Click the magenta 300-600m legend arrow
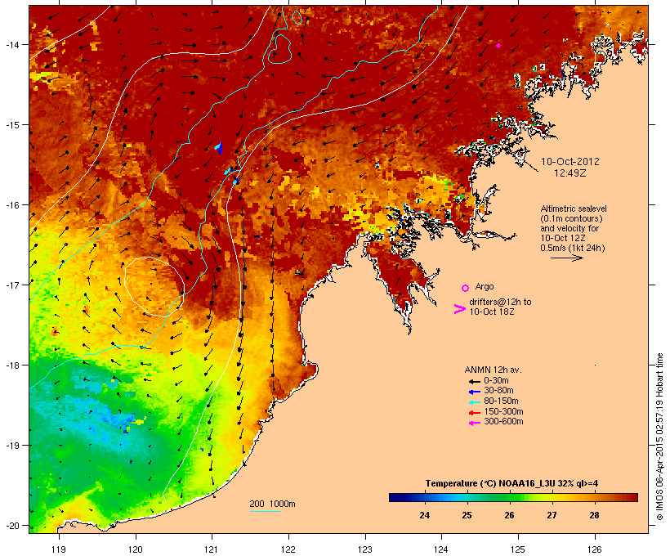 point(474,423)
